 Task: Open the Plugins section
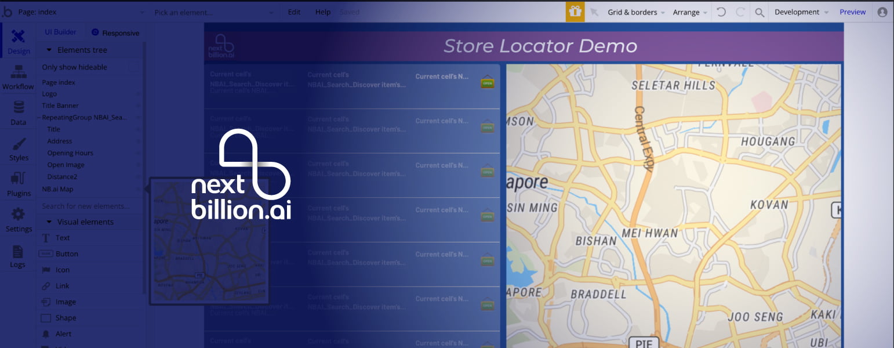19,184
